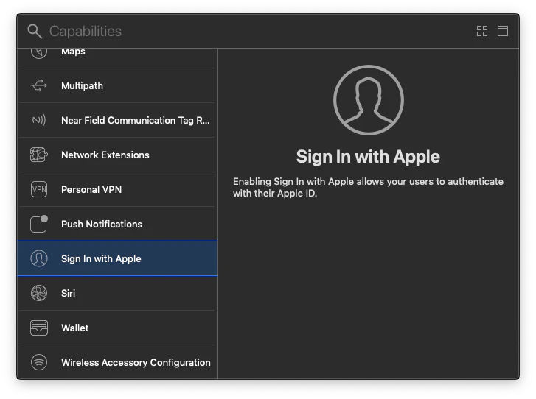Click the Network Extensions icon

click(x=39, y=155)
